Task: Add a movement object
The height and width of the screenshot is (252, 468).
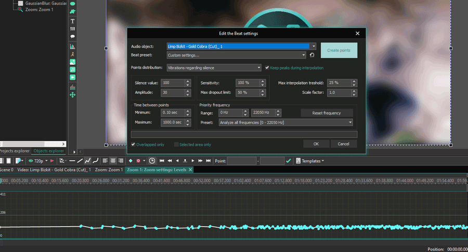Action: coord(72,95)
